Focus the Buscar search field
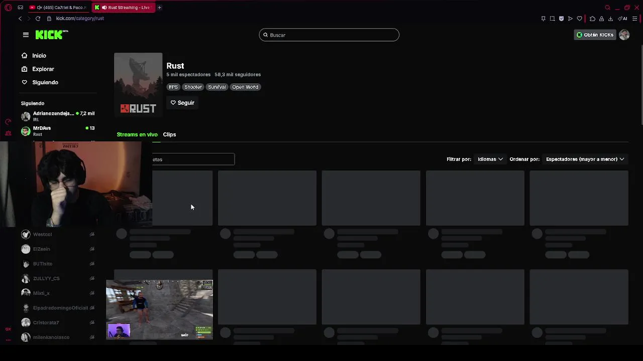Viewport: 643px width, 361px height. point(329,35)
